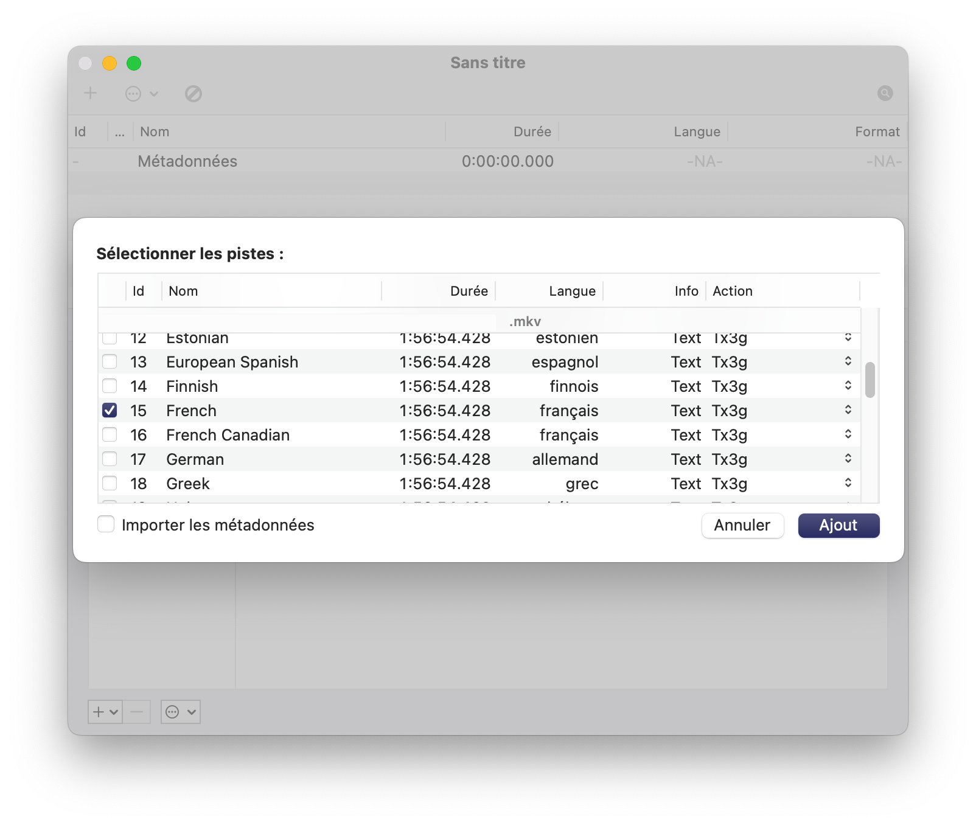Click the track list scrollbar thumb
The width and height of the screenshot is (976, 825).
[x=870, y=380]
